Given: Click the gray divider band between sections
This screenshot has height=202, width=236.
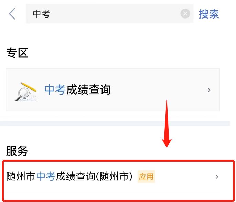Looking at the screenshot, I should click(x=115, y=124).
